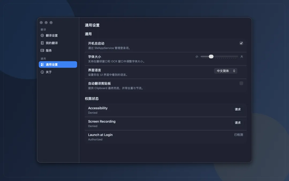The image size is (289, 181).
Task: Enable the 自动翻译剪贴板 checkbox
Action: tap(241, 83)
